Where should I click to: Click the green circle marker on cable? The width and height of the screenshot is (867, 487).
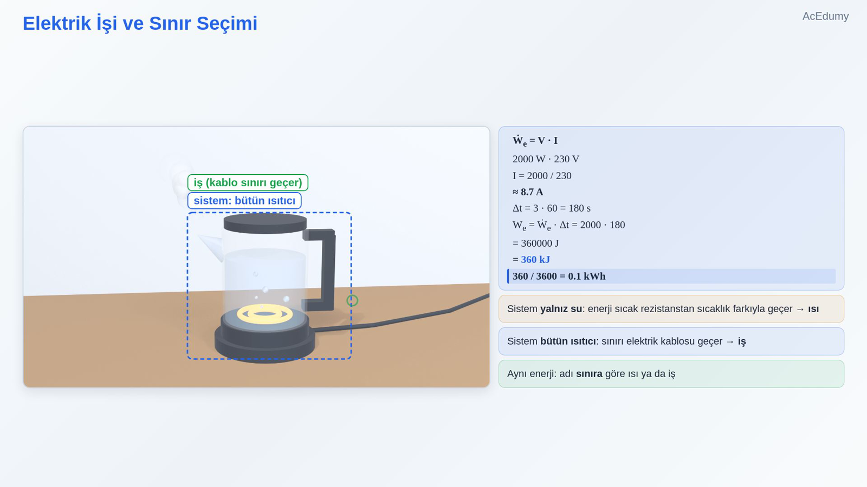pyautogui.click(x=352, y=300)
